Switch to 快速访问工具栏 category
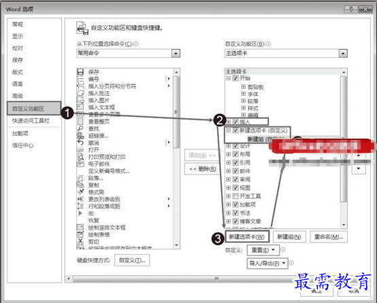 (x=31, y=120)
